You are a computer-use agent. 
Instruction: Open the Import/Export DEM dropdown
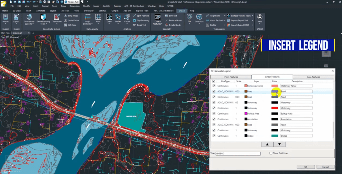pyautogui.click(x=252, y=25)
